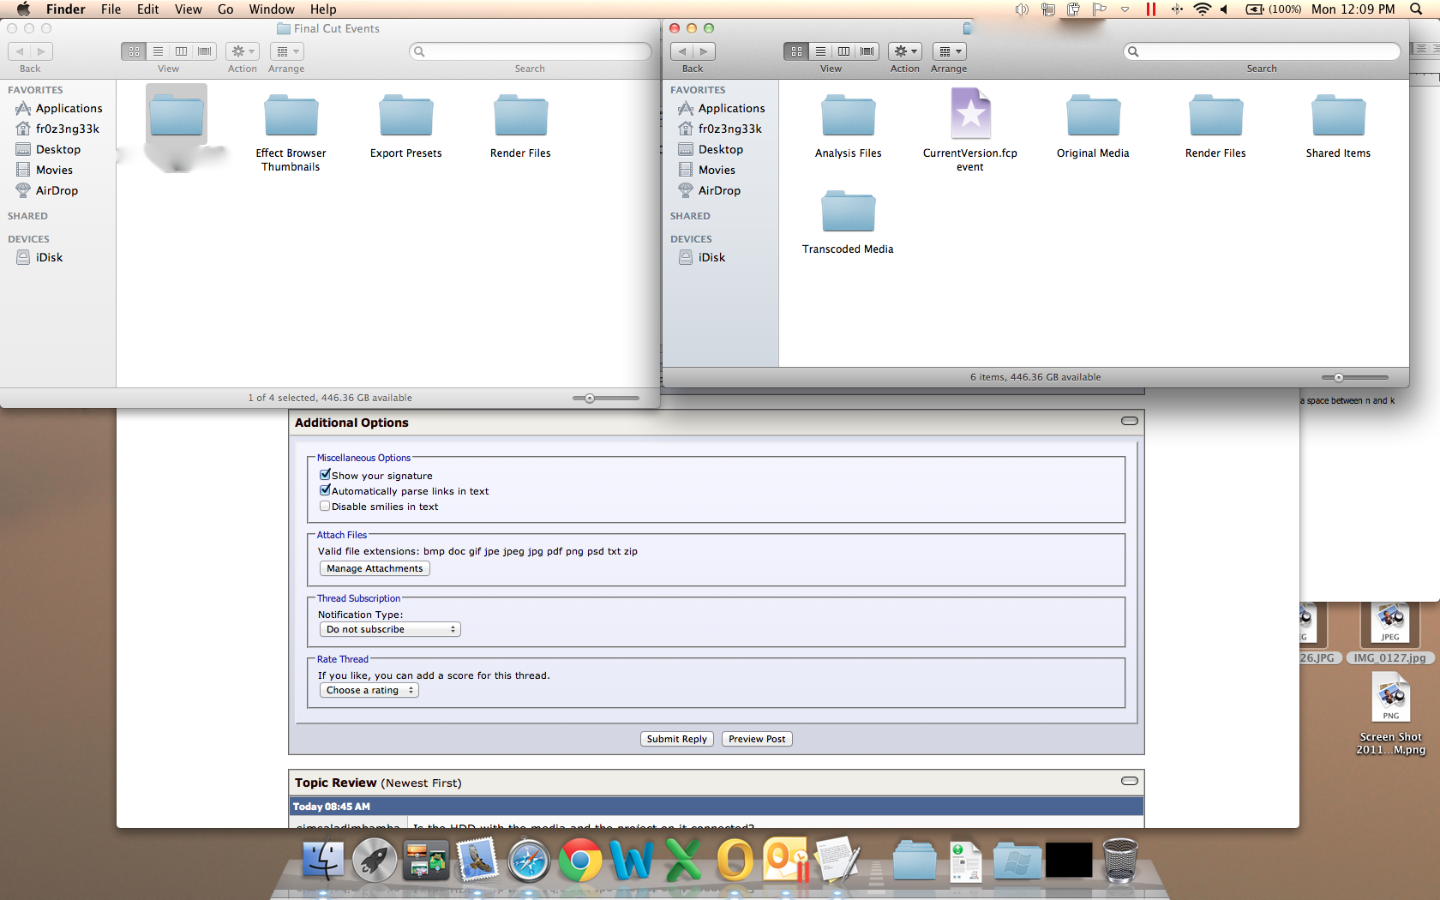Select fr0z3ng33k home in left Finder sidebar
Viewport: 1440px width, 900px height.
pos(67,129)
